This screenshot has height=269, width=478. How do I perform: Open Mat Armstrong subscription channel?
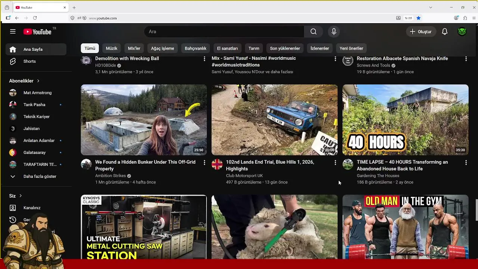36,93
